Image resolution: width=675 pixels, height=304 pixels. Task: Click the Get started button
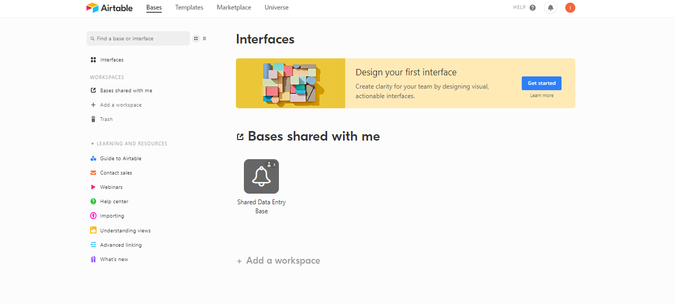(x=541, y=83)
